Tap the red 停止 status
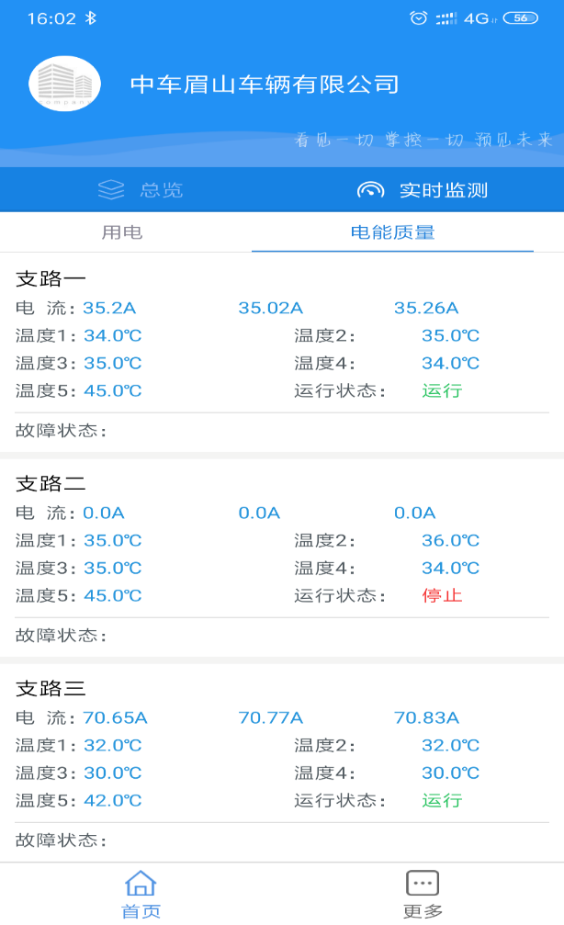Viewport: 564px width, 925px height. (x=442, y=595)
